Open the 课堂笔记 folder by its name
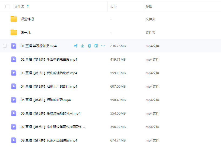This screenshot has height=148, width=221. click(27, 19)
